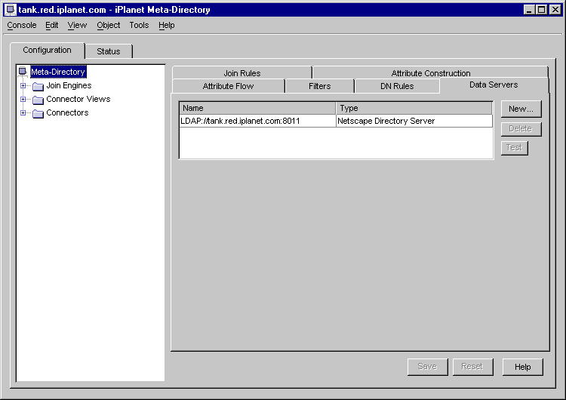Open the Edit menu

[51, 25]
